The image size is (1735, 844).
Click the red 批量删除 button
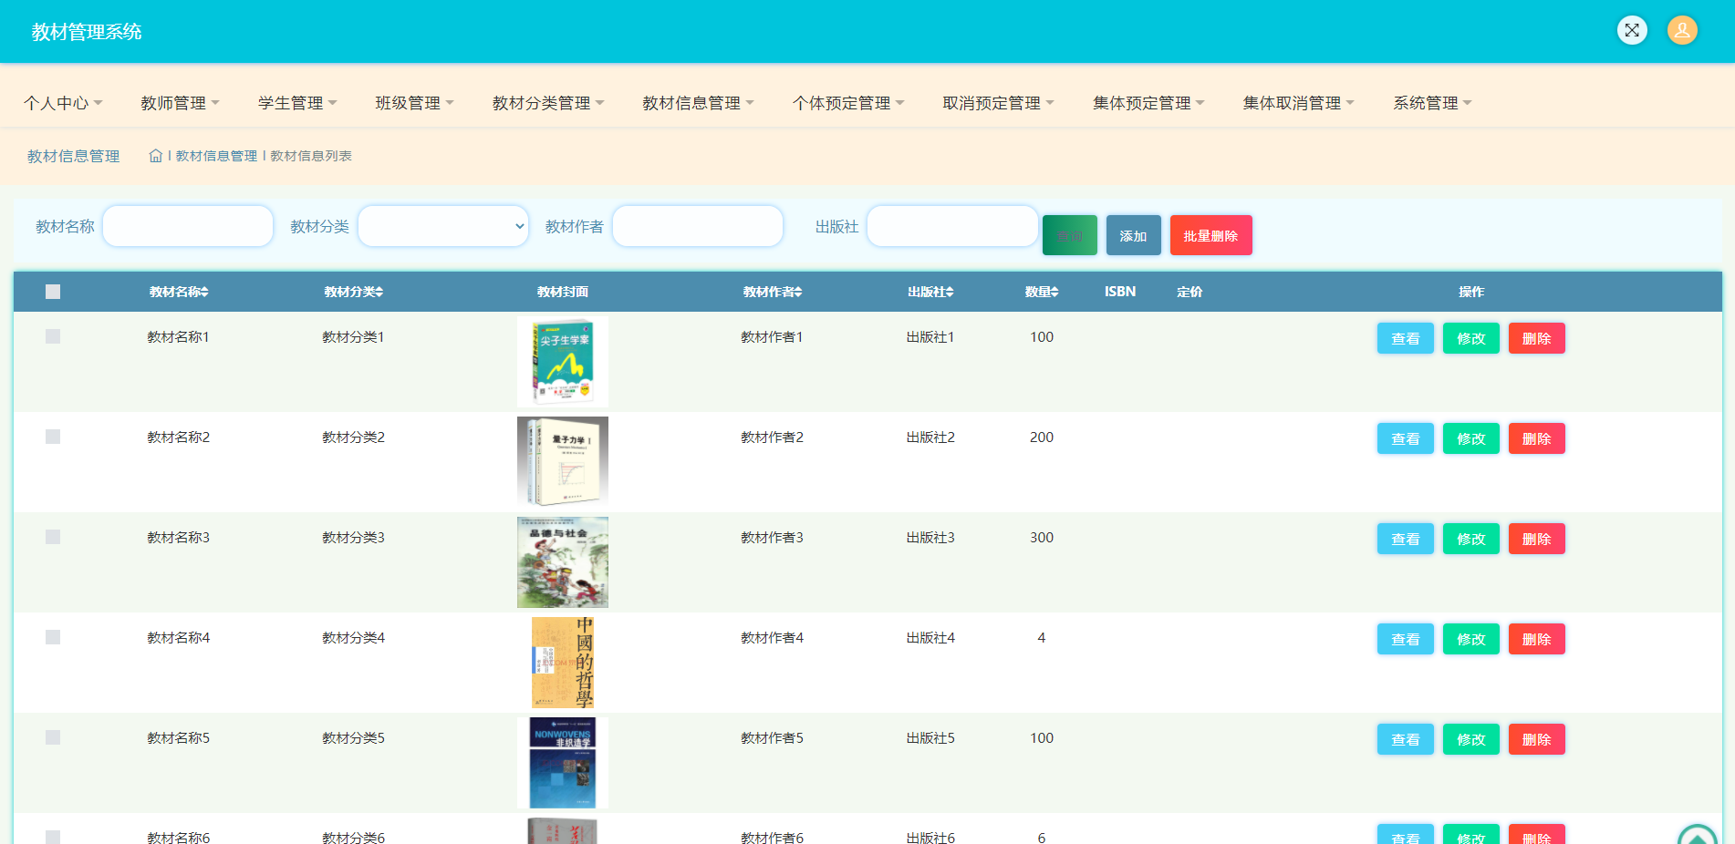pos(1210,235)
